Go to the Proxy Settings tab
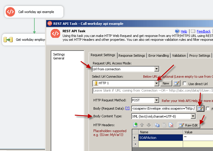The image size is (213, 151). coord(200,56)
